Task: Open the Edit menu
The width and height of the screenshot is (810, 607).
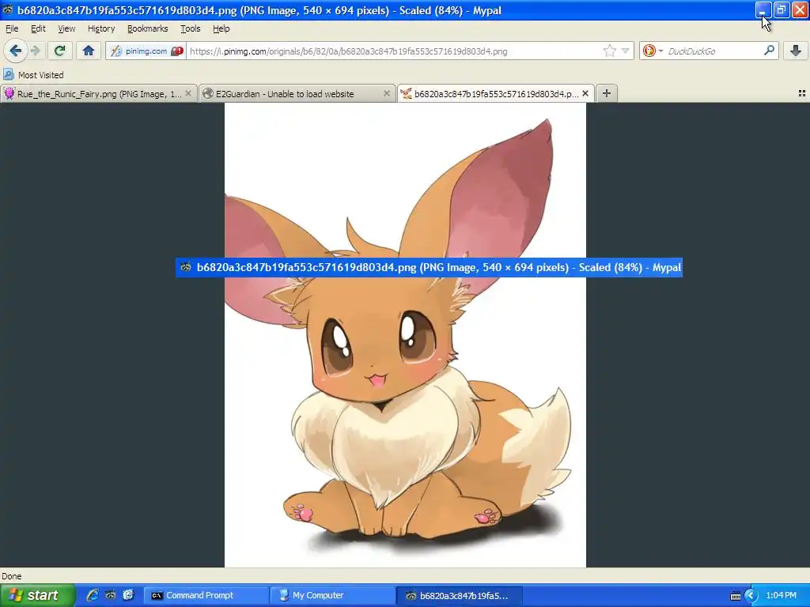Action: 38,28
